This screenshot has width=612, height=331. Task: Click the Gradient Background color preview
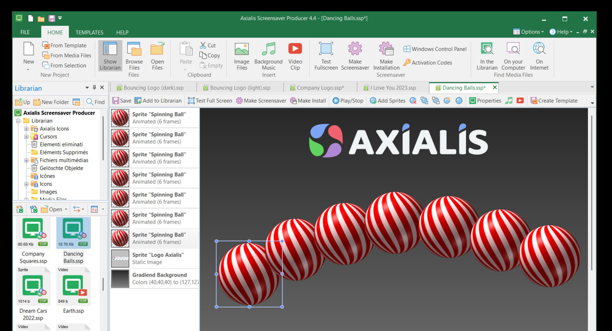120,278
